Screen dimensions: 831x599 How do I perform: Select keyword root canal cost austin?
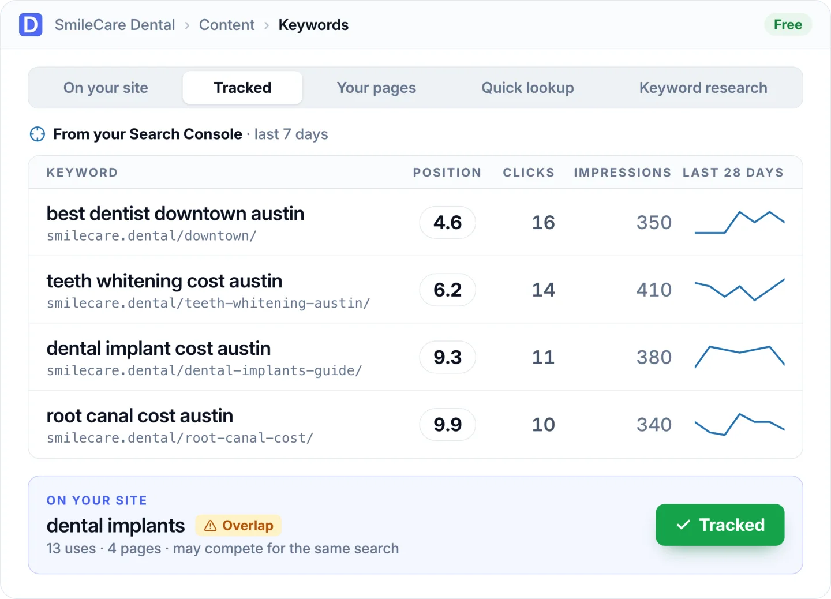pos(140,416)
